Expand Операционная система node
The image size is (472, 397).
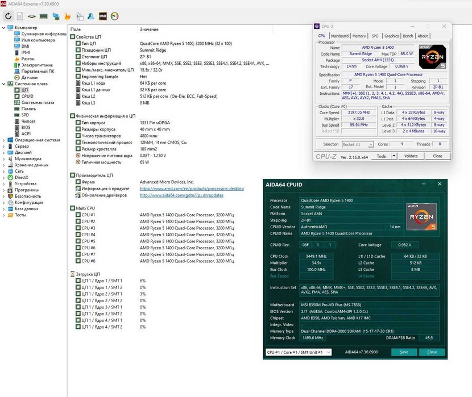coord(3,140)
